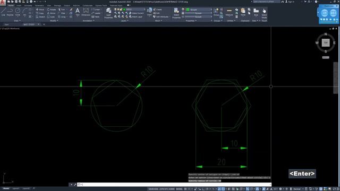Expand the Properties panel
Screen dimensions: 340x191
coord(191,21)
